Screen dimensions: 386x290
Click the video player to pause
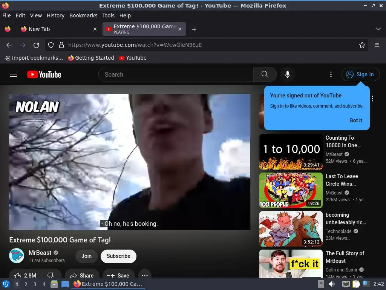tap(130, 162)
